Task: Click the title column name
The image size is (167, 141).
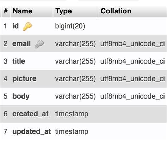Action: point(19,61)
